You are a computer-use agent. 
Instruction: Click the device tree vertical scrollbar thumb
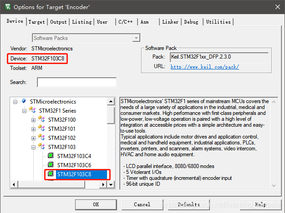pos(111,115)
